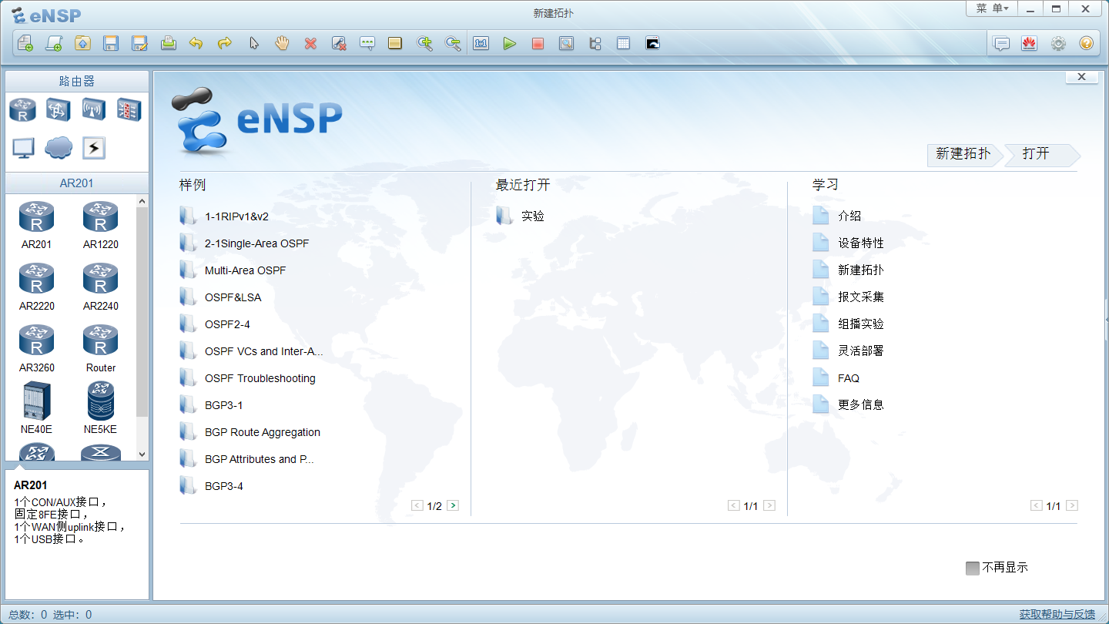Image resolution: width=1109 pixels, height=624 pixels.
Task: Click the save topology icon
Action: coord(111,43)
